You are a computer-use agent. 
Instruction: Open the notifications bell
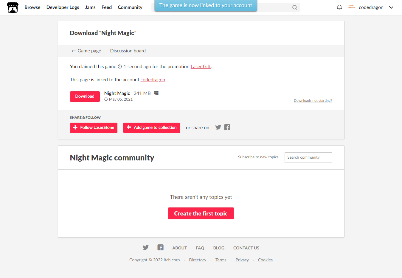[339, 7]
